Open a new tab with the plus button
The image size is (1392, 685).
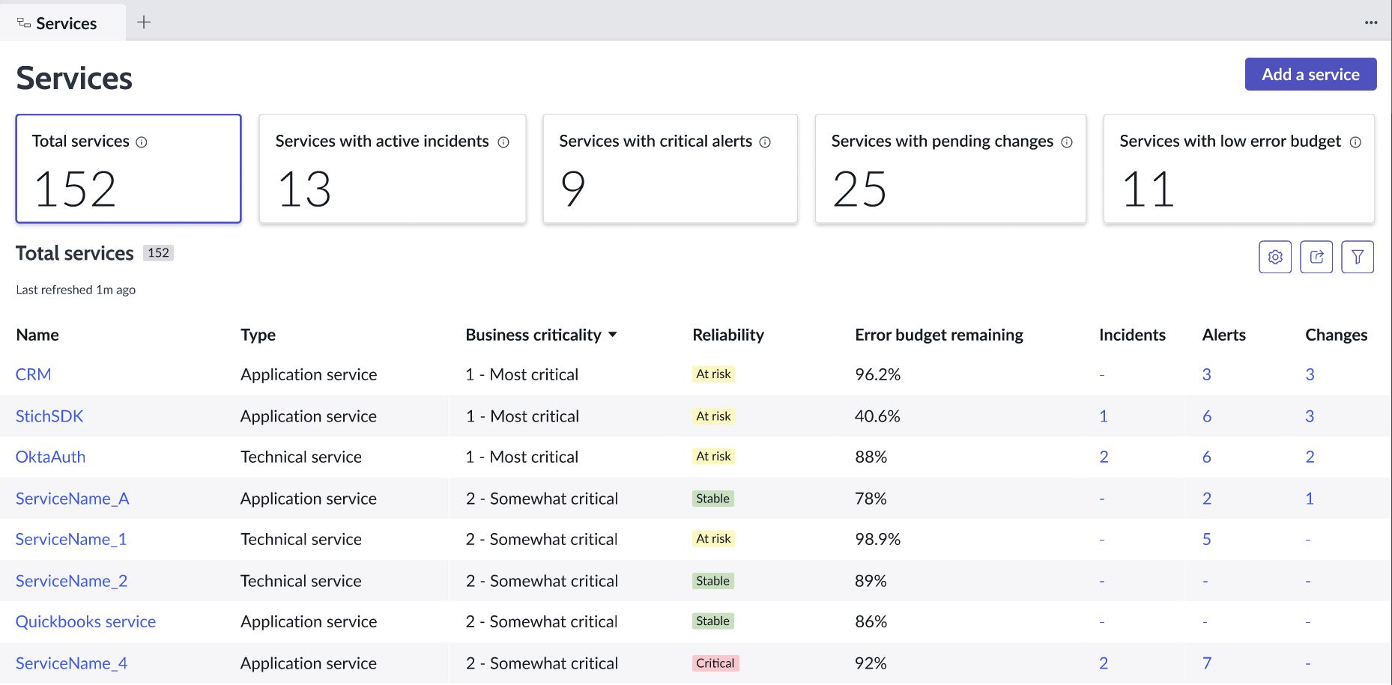(143, 22)
